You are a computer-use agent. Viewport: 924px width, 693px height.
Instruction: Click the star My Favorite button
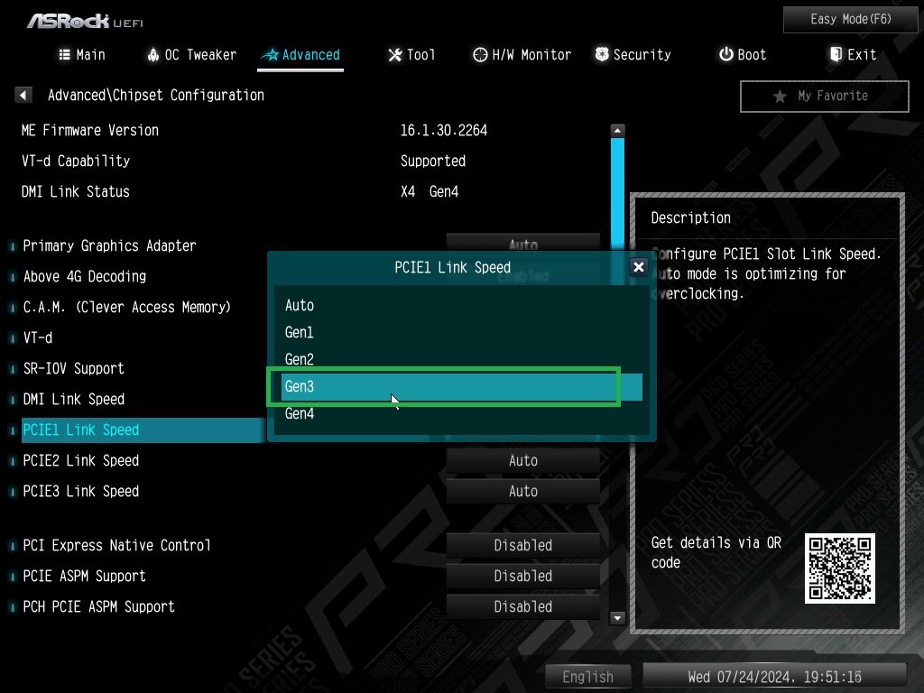pos(823,96)
